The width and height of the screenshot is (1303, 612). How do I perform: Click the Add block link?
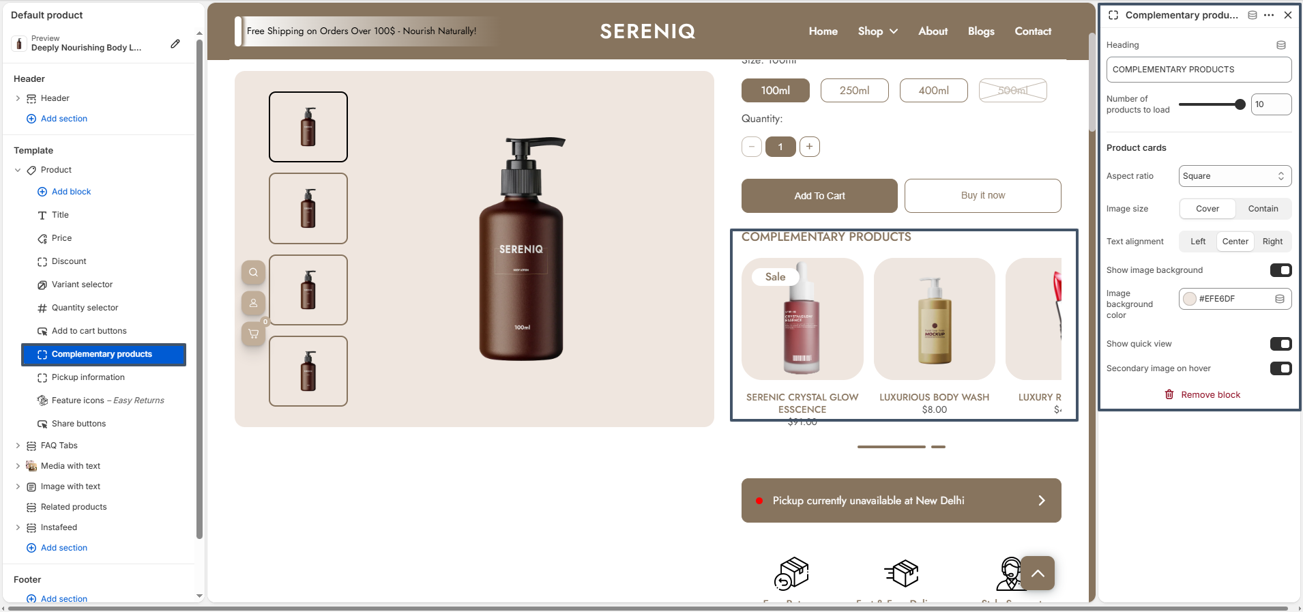click(71, 192)
